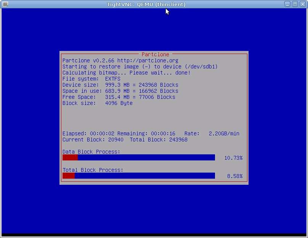Click the Total Block: 243968 text

coord(159,140)
